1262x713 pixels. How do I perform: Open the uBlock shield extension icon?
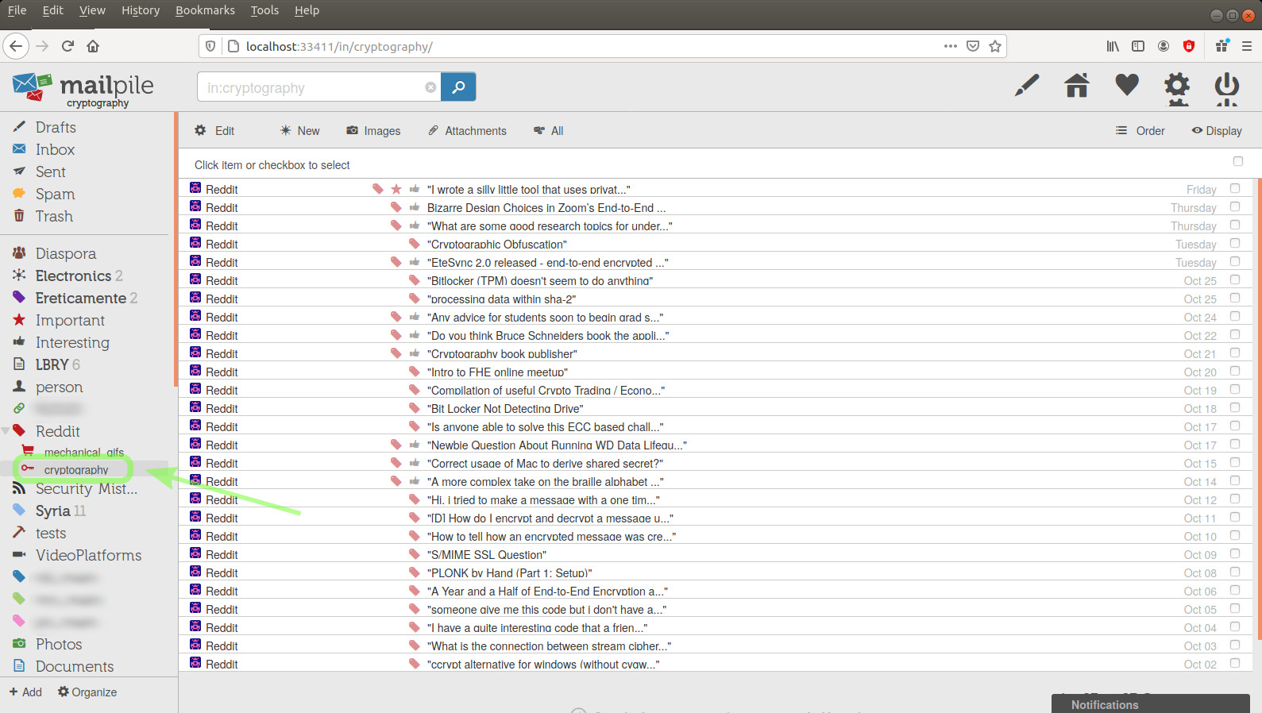[x=1189, y=46]
